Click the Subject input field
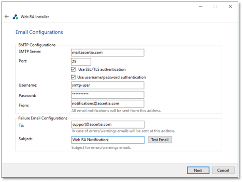Image resolution: width=243 pixels, height=182 pixels. pos(108,140)
